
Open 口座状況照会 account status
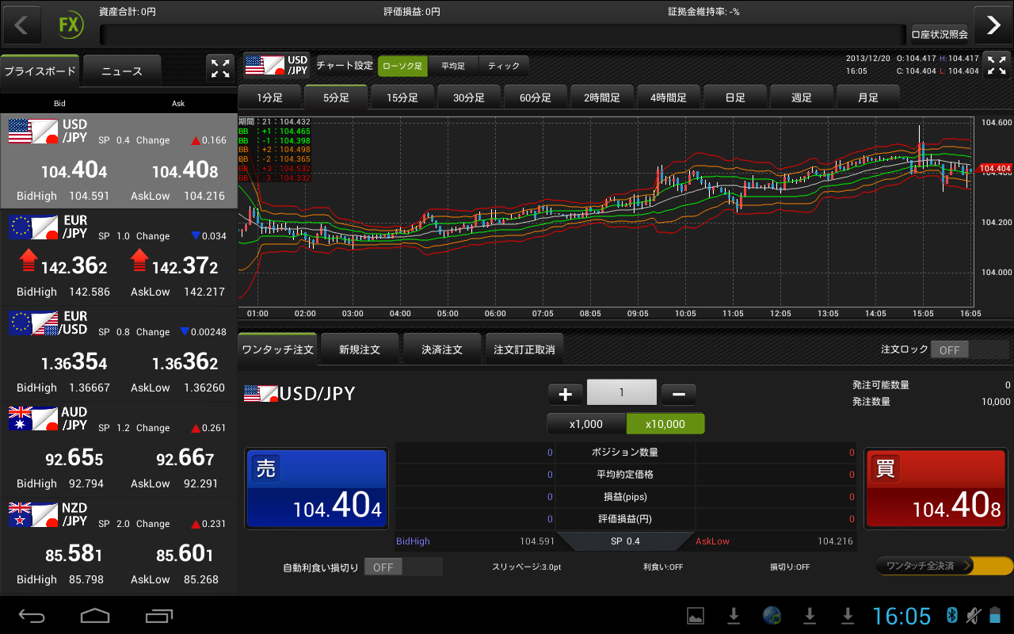(940, 35)
